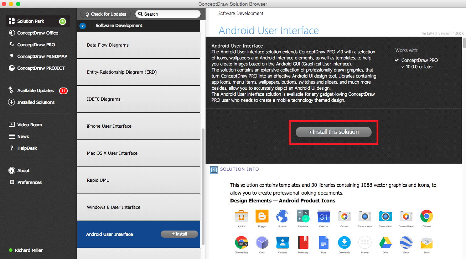Click the Docs product icon

pyautogui.click(x=324, y=243)
